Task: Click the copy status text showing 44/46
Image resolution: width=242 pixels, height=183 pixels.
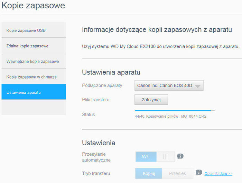Action: point(170,117)
